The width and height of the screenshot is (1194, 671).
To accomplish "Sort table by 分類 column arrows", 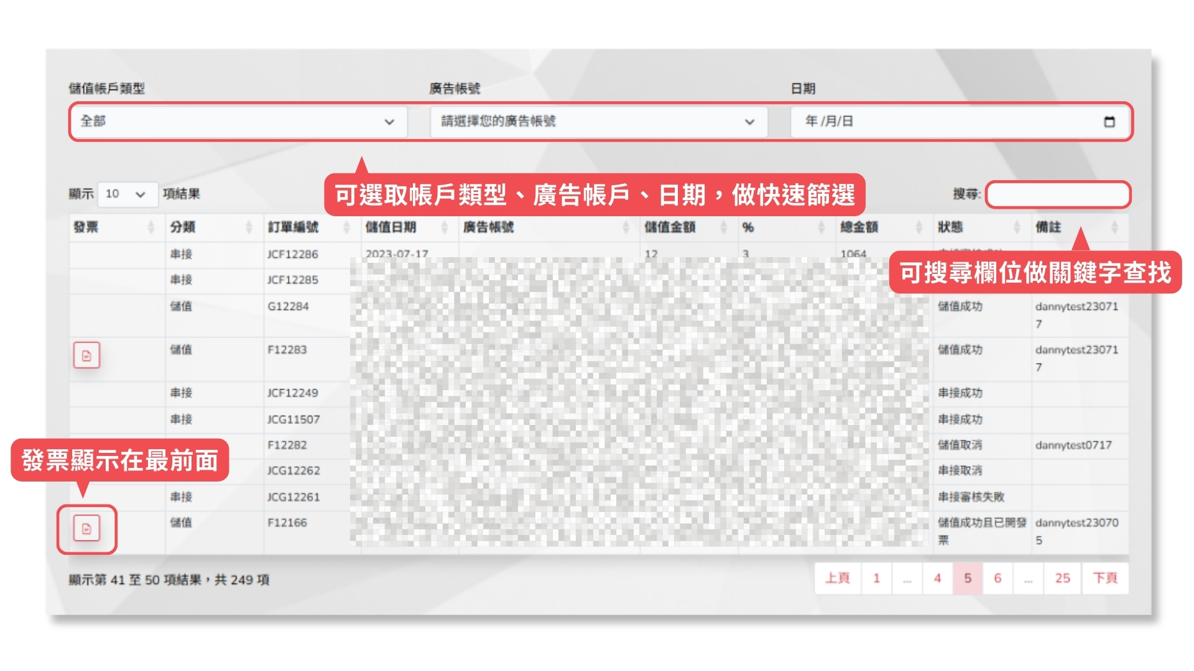I will (x=249, y=227).
